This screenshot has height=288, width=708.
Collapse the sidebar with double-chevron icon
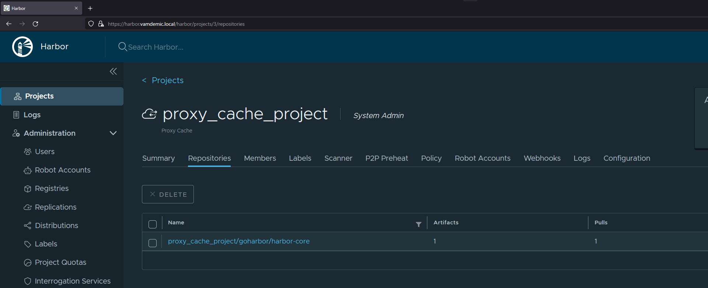[113, 71]
